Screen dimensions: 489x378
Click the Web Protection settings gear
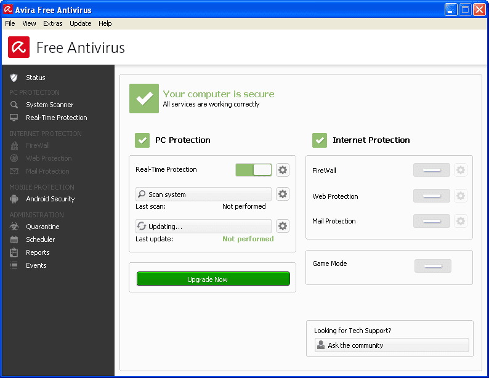tap(461, 196)
